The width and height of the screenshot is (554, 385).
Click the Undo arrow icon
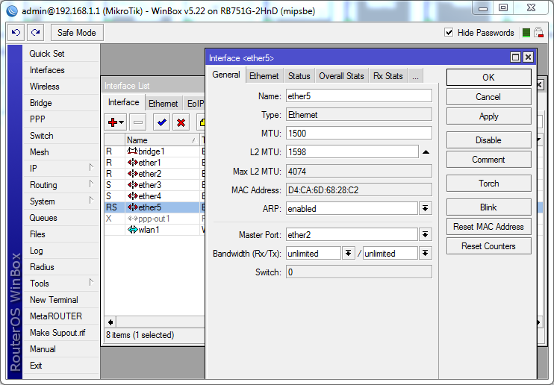16,33
